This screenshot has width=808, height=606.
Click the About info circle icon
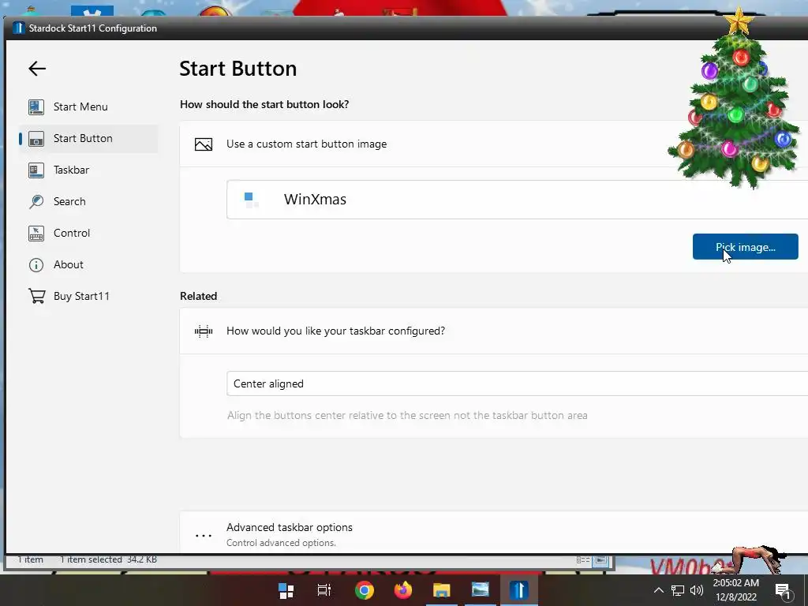(36, 264)
